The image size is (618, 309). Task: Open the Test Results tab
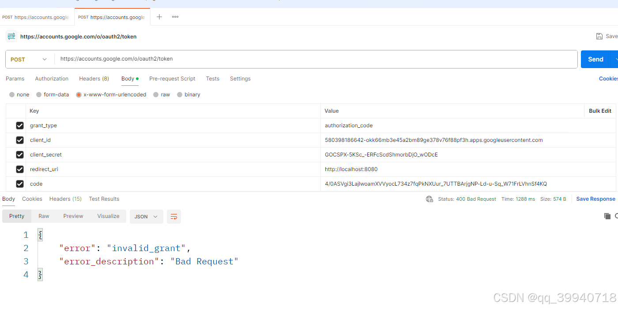tap(104, 199)
